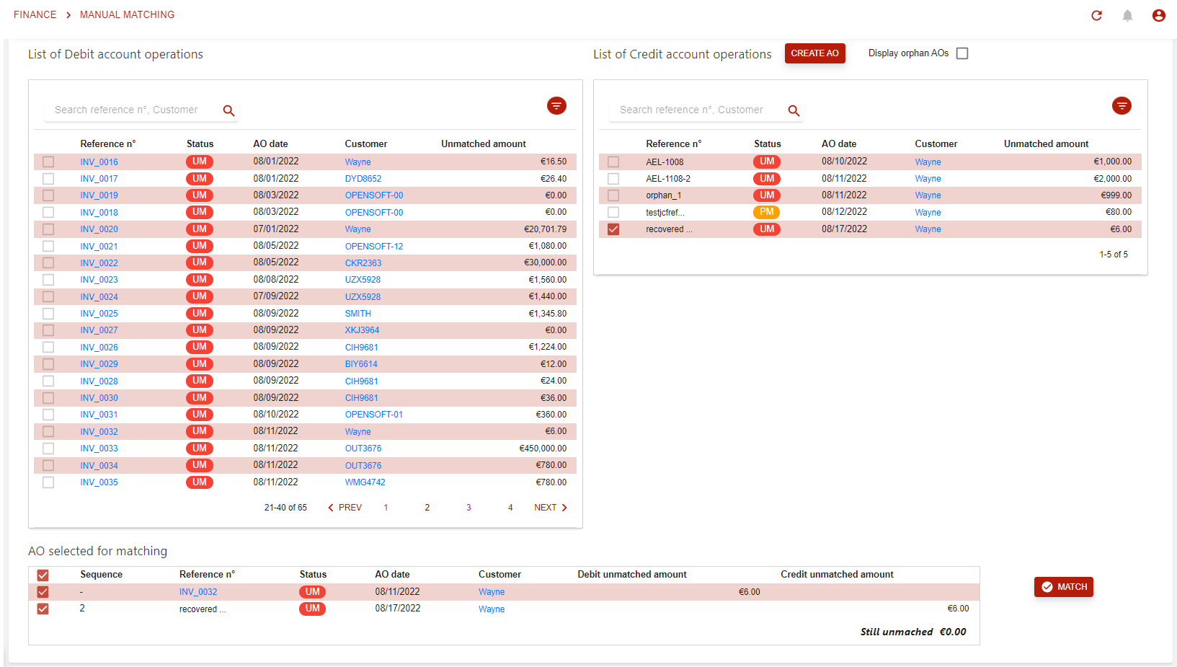Open the credit operations filter icon
Image resolution: width=1177 pixels, height=667 pixels.
1122,106
